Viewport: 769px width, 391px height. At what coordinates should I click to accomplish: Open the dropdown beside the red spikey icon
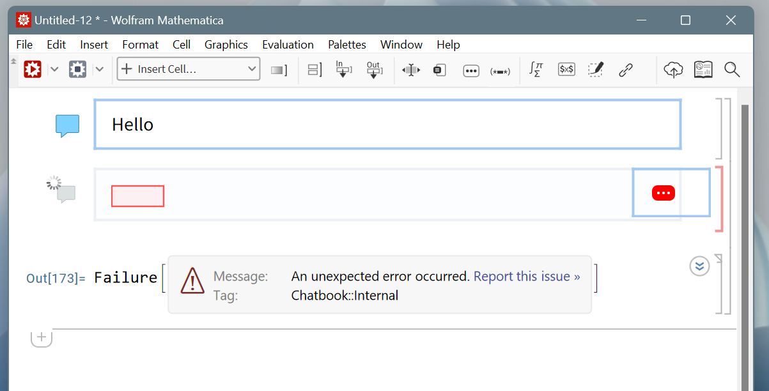pos(54,69)
